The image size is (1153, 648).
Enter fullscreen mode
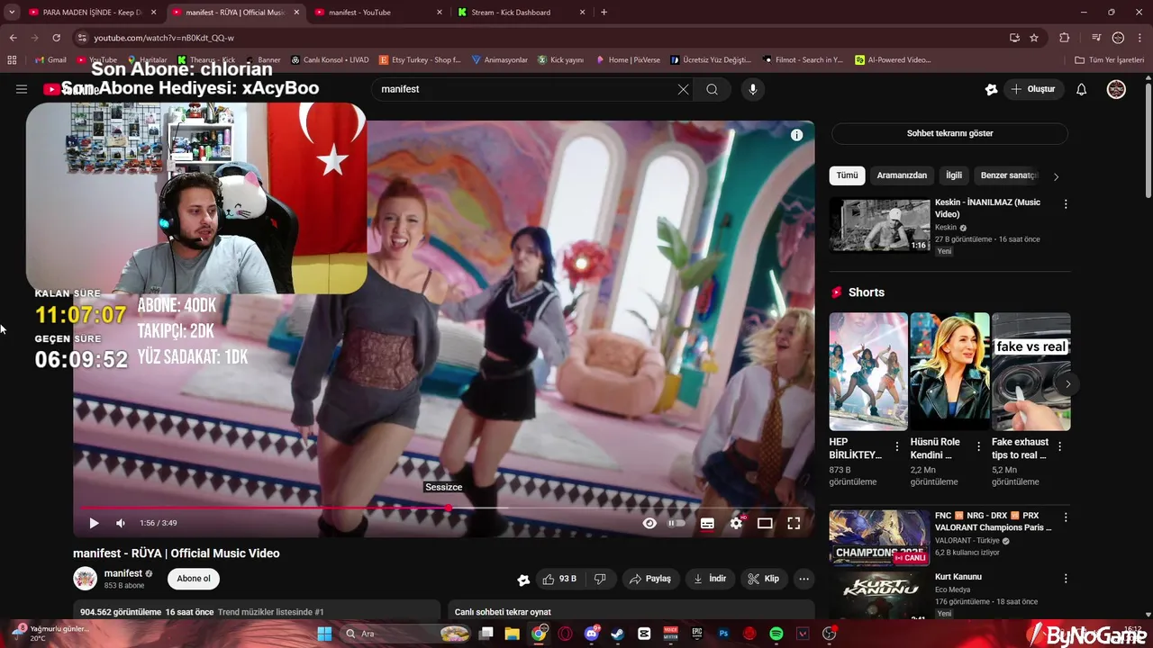click(x=794, y=523)
